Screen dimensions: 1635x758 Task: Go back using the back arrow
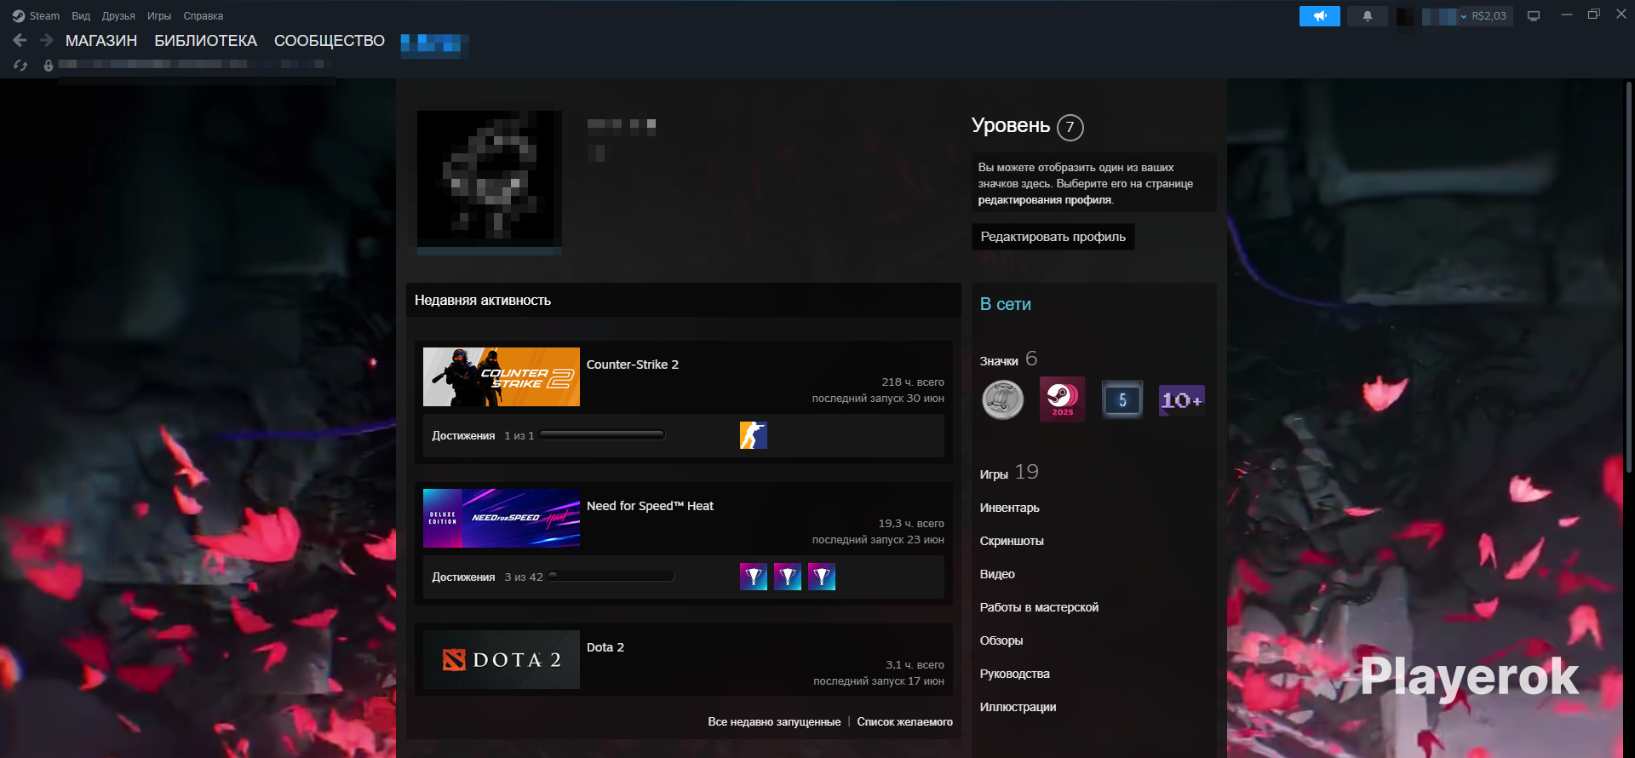coord(20,40)
